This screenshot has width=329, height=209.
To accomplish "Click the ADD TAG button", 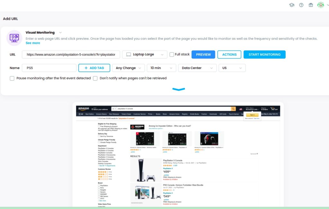I will pos(94,68).
